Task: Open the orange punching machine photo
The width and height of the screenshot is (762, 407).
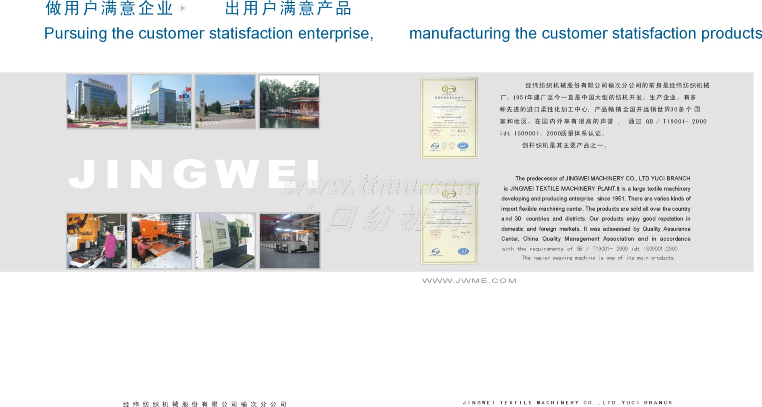Action: click(x=161, y=241)
